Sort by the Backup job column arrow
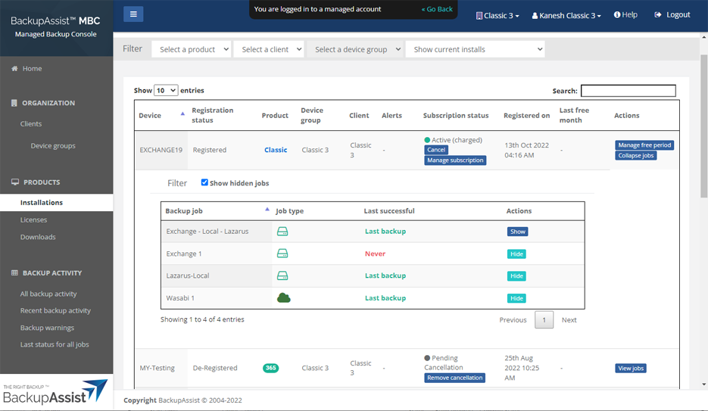The image size is (708, 411). click(267, 210)
